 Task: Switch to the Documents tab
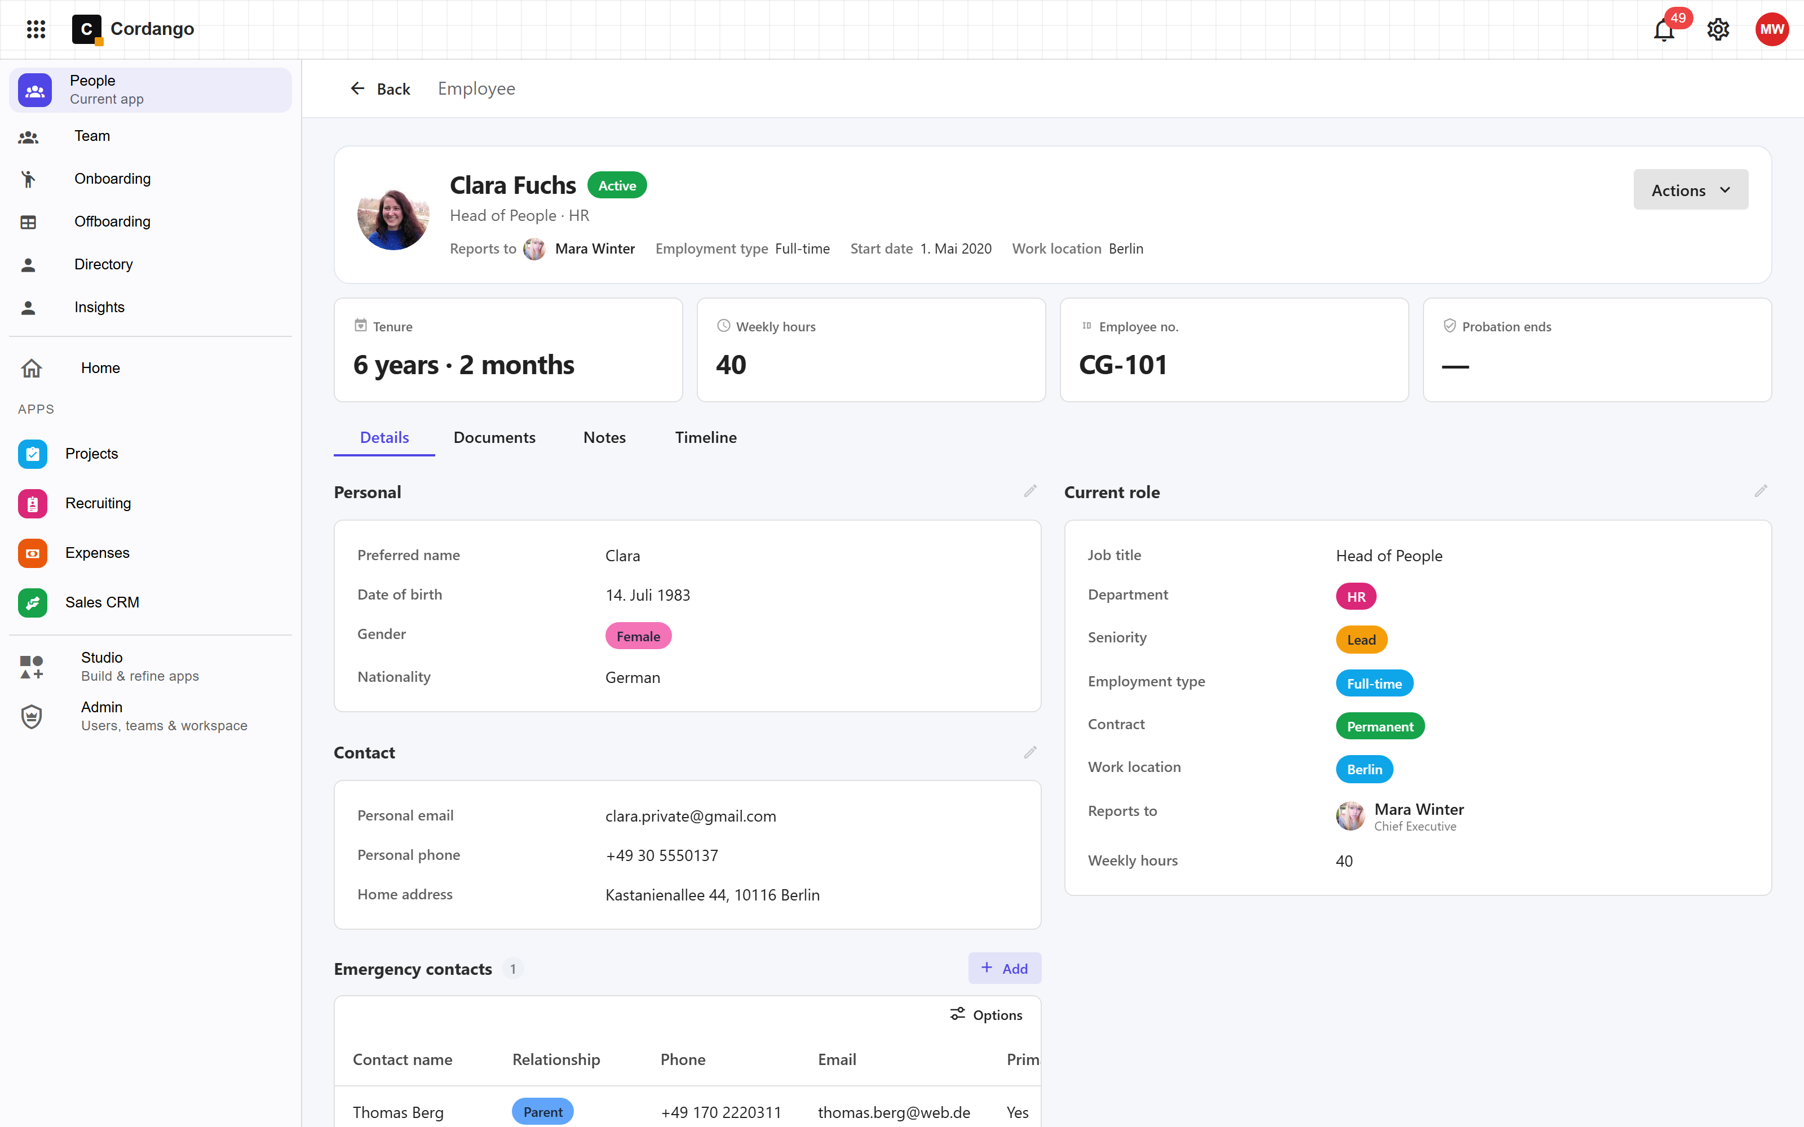494,437
